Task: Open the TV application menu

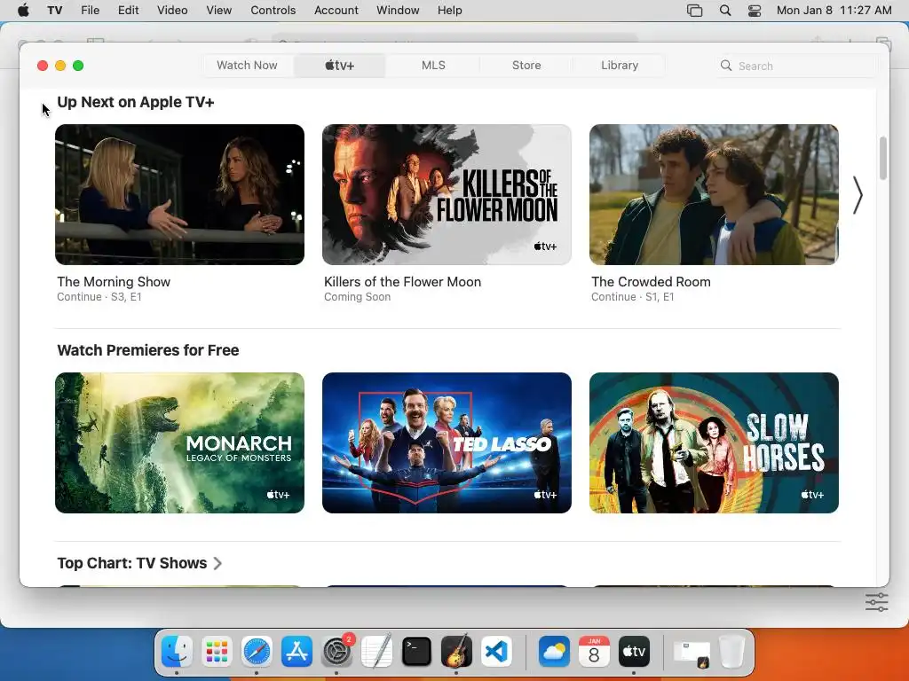Action: (54, 10)
